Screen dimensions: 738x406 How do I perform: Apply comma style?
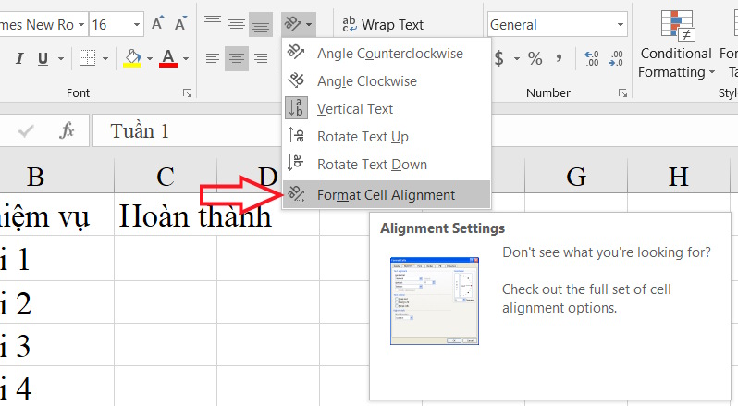point(559,58)
